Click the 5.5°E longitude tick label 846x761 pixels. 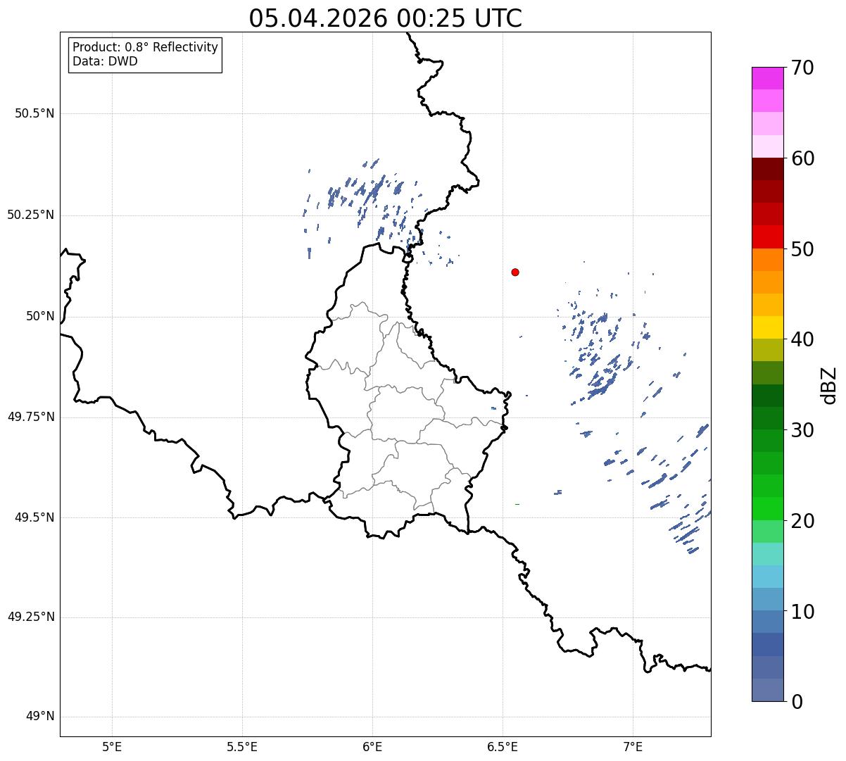pos(242,747)
